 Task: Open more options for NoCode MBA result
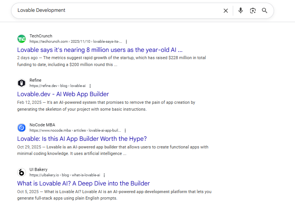point(125,131)
